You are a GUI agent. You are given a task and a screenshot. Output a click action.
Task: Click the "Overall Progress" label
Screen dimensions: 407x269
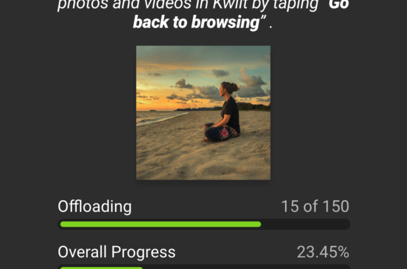click(117, 252)
